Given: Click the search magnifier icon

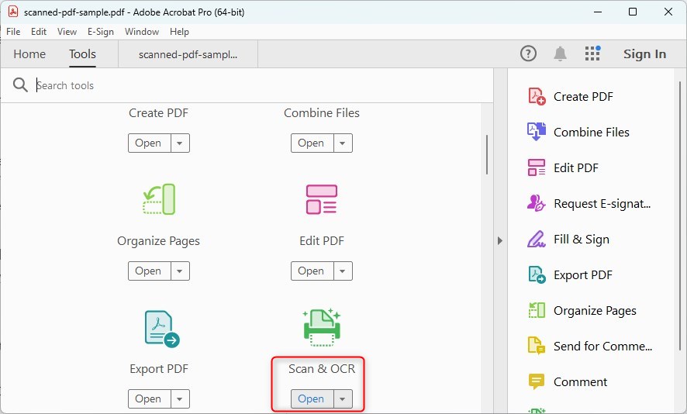Looking at the screenshot, I should tap(20, 85).
